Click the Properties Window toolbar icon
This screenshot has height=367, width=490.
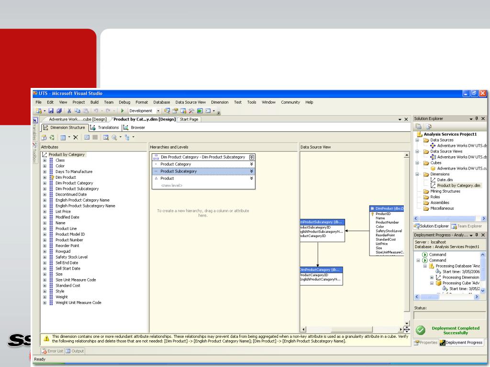(x=175, y=111)
